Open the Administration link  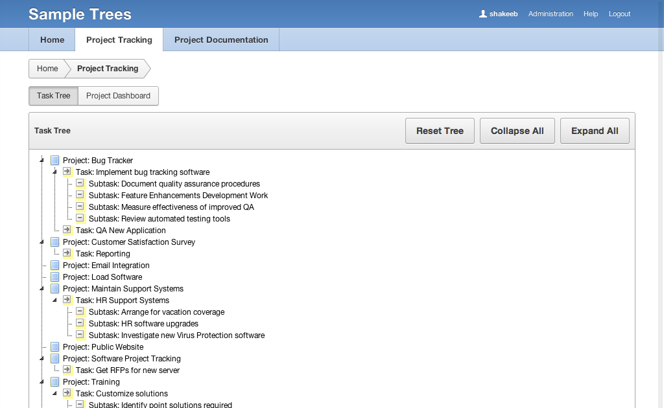click(551, 14)
